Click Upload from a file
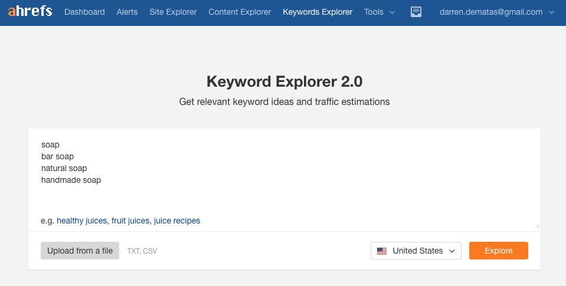 [80, 251]
